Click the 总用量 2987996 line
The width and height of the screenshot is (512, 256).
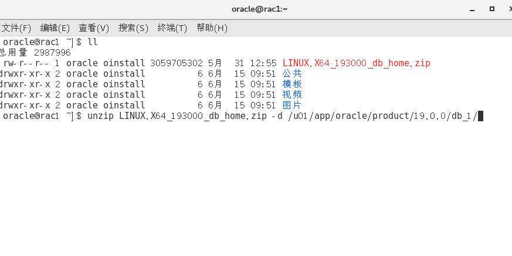point(35,53)
